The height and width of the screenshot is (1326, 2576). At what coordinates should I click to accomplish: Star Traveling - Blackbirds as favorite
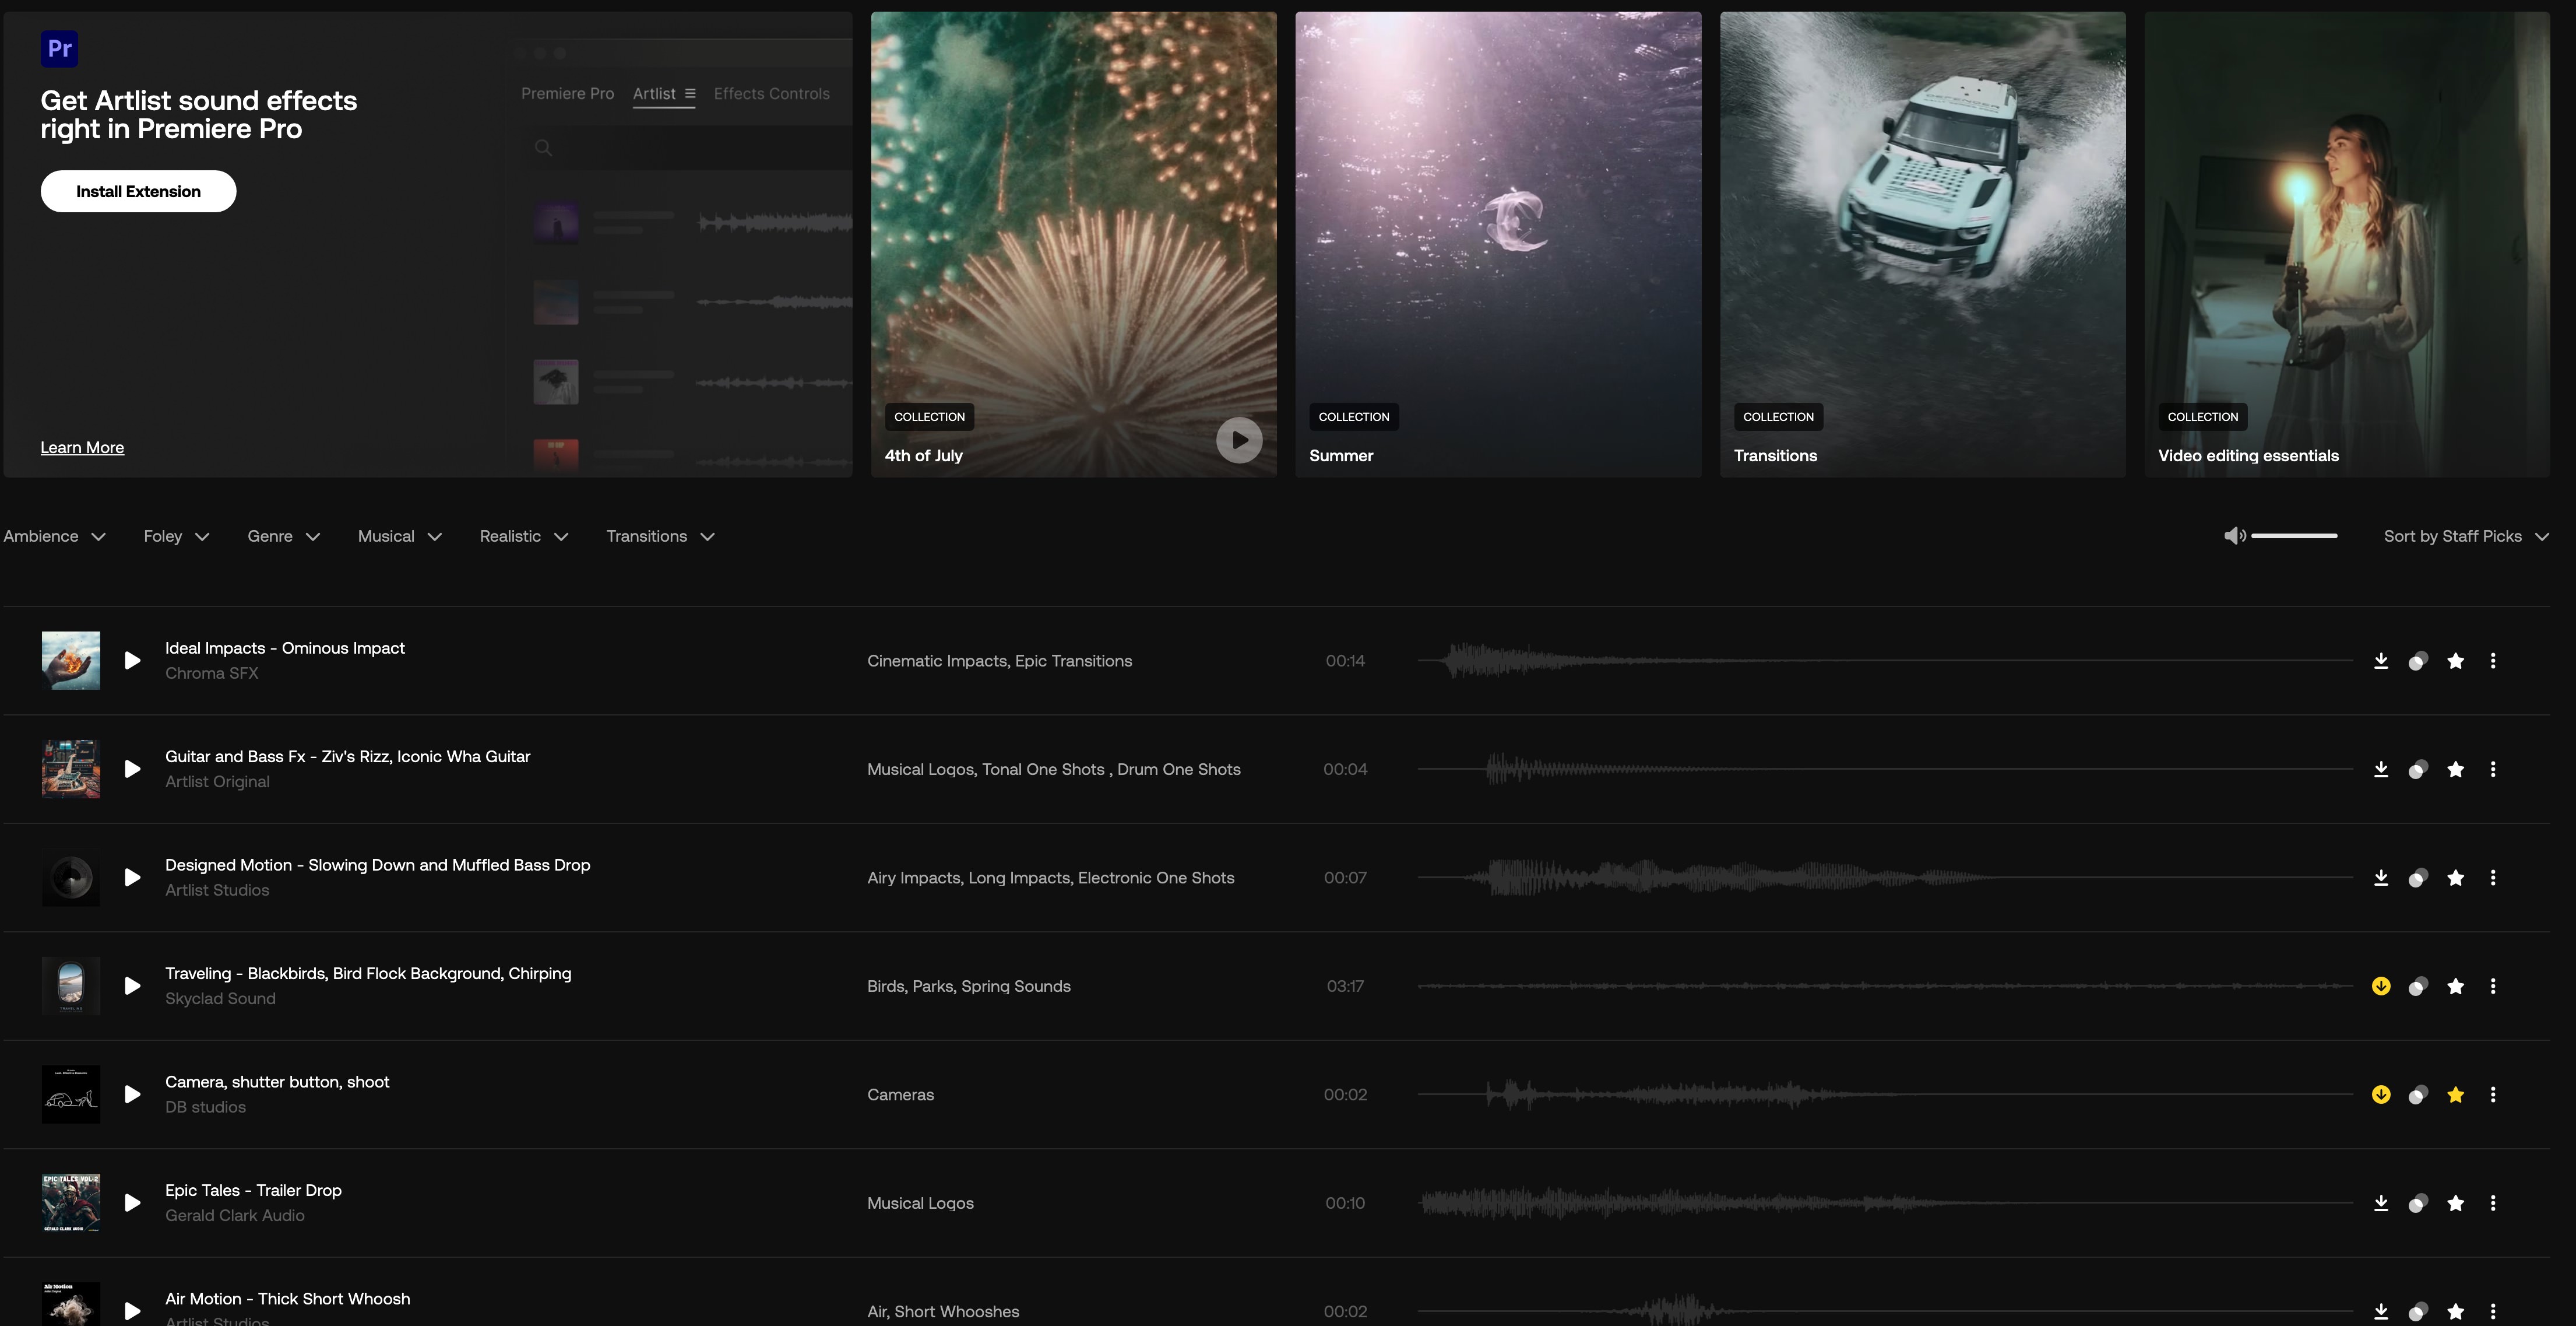click(2456, 987)
